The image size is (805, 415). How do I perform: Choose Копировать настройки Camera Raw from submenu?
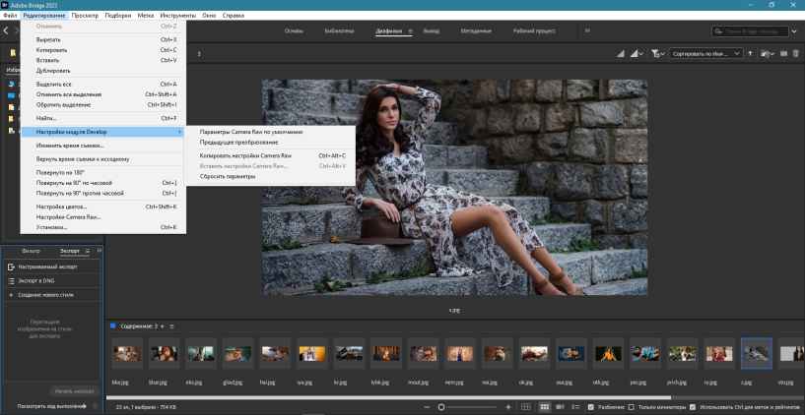245,154
